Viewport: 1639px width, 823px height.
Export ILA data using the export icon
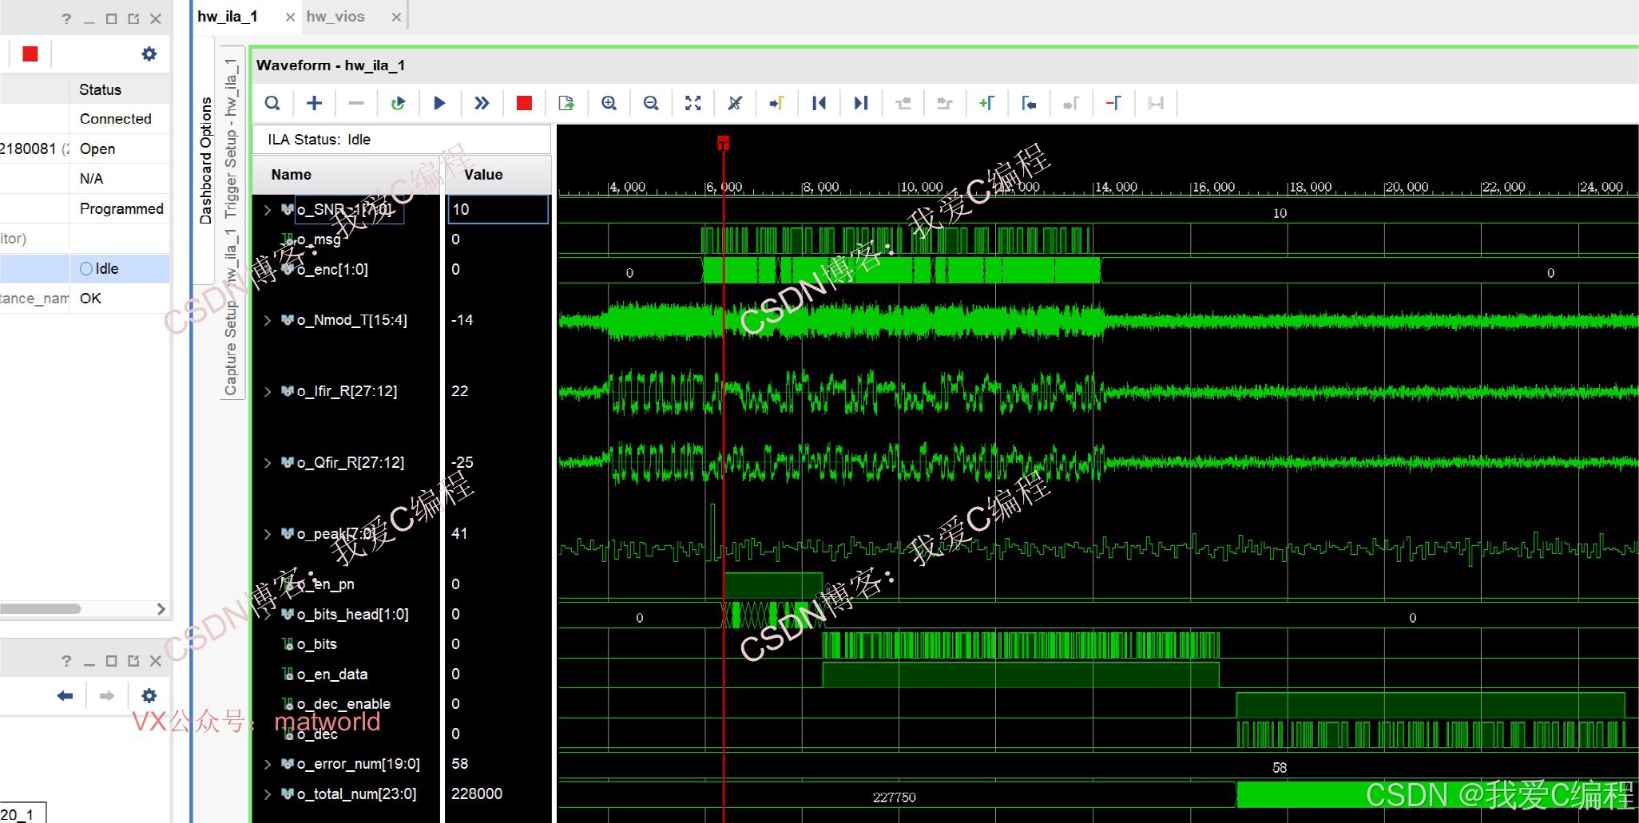coord(566,103)
